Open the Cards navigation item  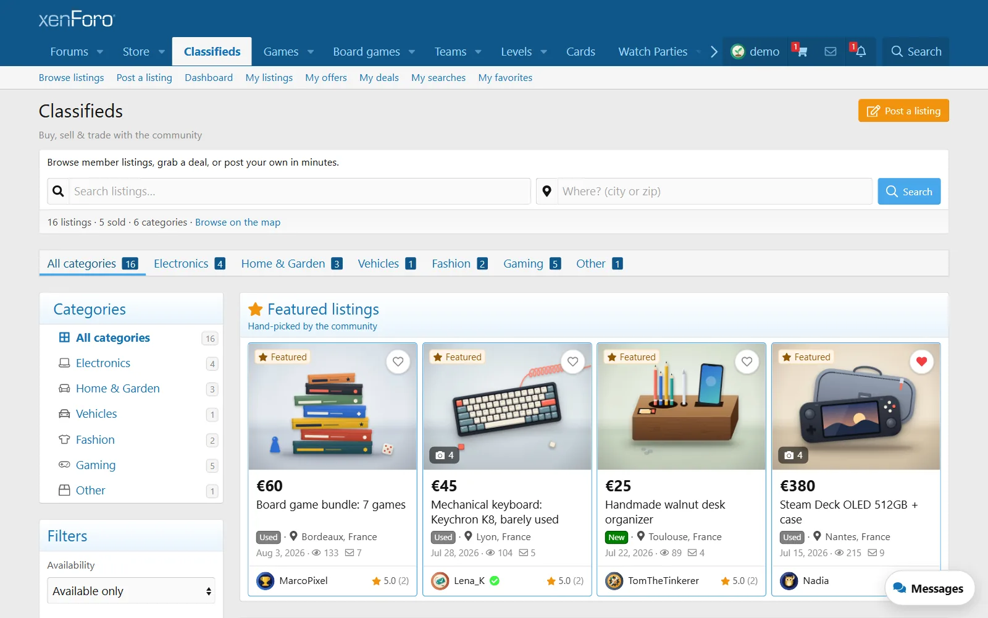581,52
